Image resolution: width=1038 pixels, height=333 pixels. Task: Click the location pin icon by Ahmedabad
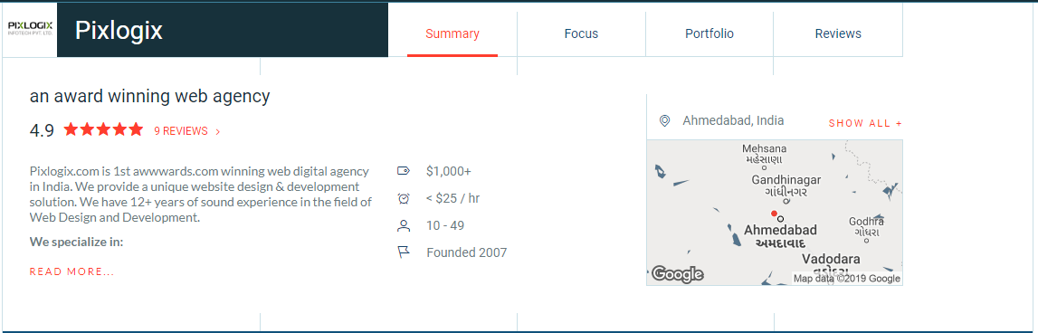pyautogui.click(x=664, y=121)
